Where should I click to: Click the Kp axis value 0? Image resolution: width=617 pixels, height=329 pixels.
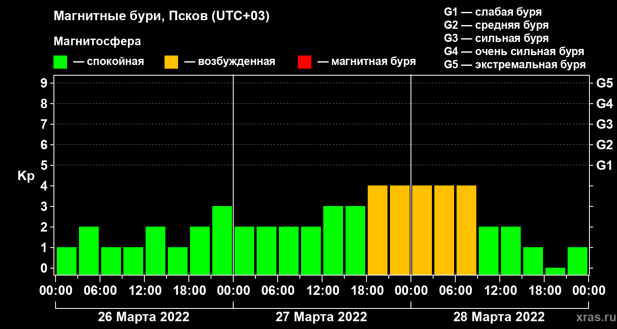[x=45, y=268]
